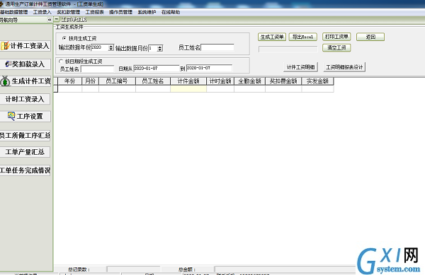Open 生成计件工资 in the sidebar
This screenshot has height=275, width=425.
point(25,81)
